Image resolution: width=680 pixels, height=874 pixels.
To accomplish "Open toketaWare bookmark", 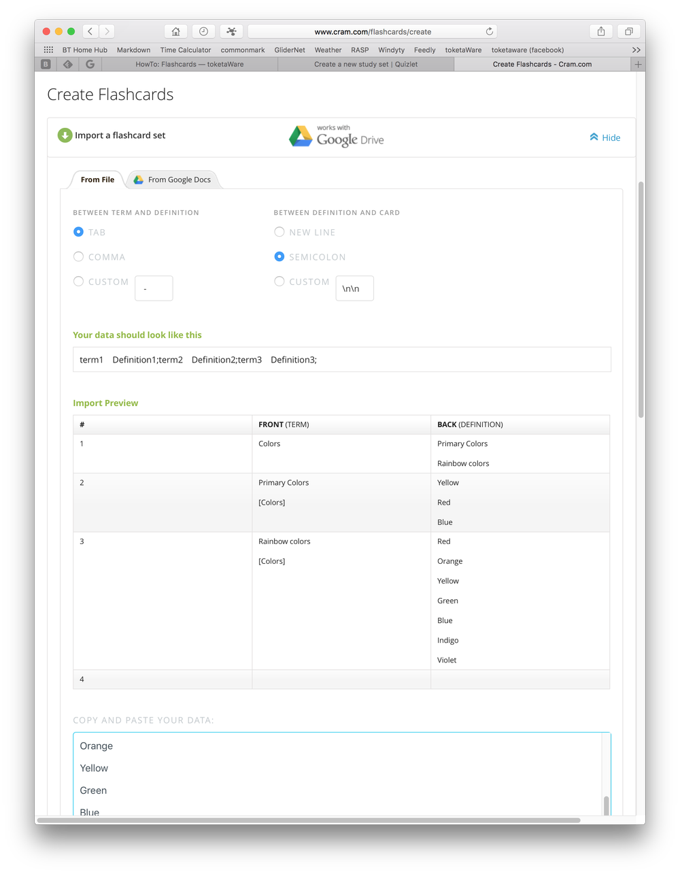I will tap(463, 50).
